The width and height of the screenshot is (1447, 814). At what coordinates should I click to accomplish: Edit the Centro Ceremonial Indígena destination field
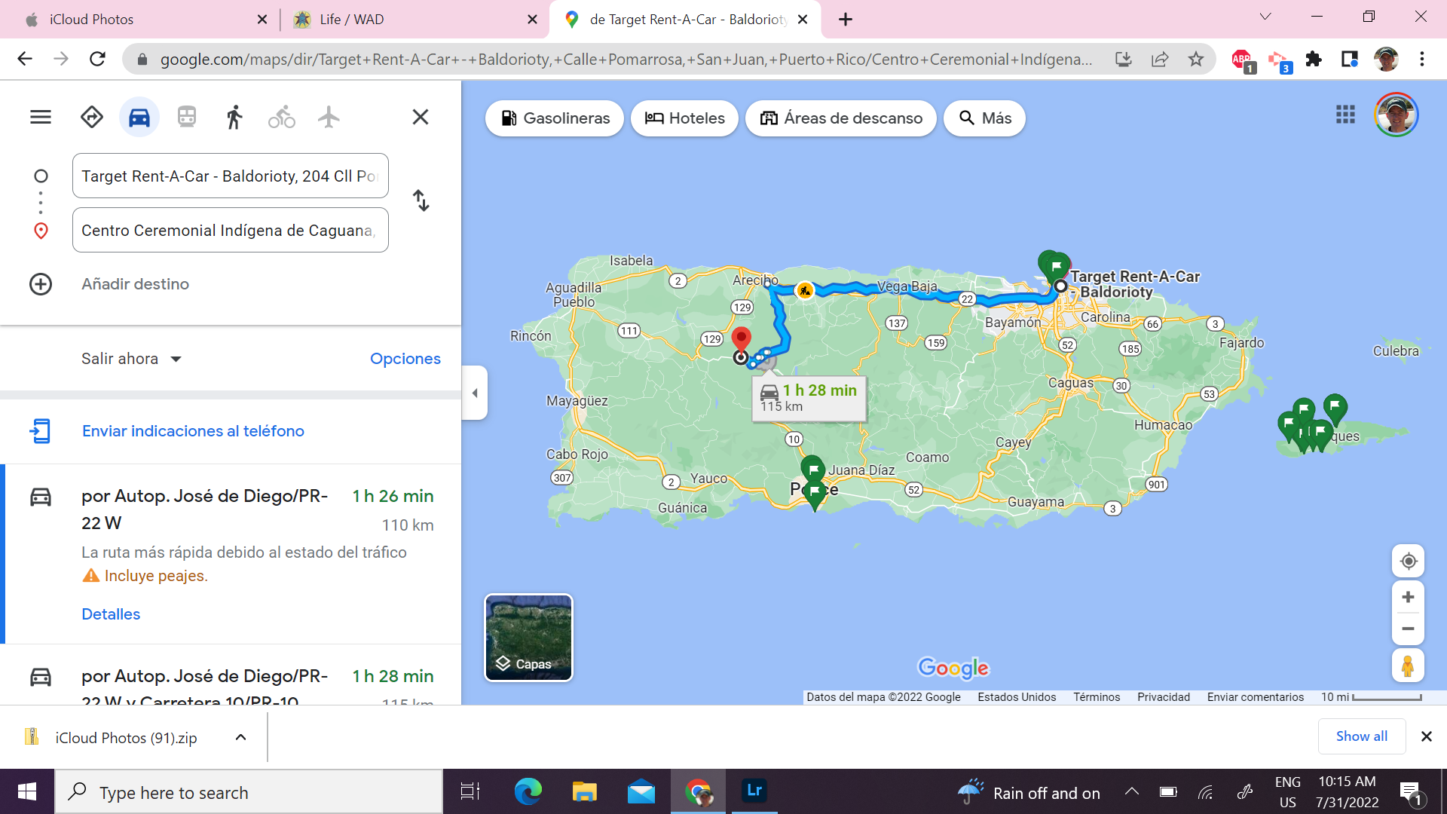pyautogui.click(x=231, y=230)
